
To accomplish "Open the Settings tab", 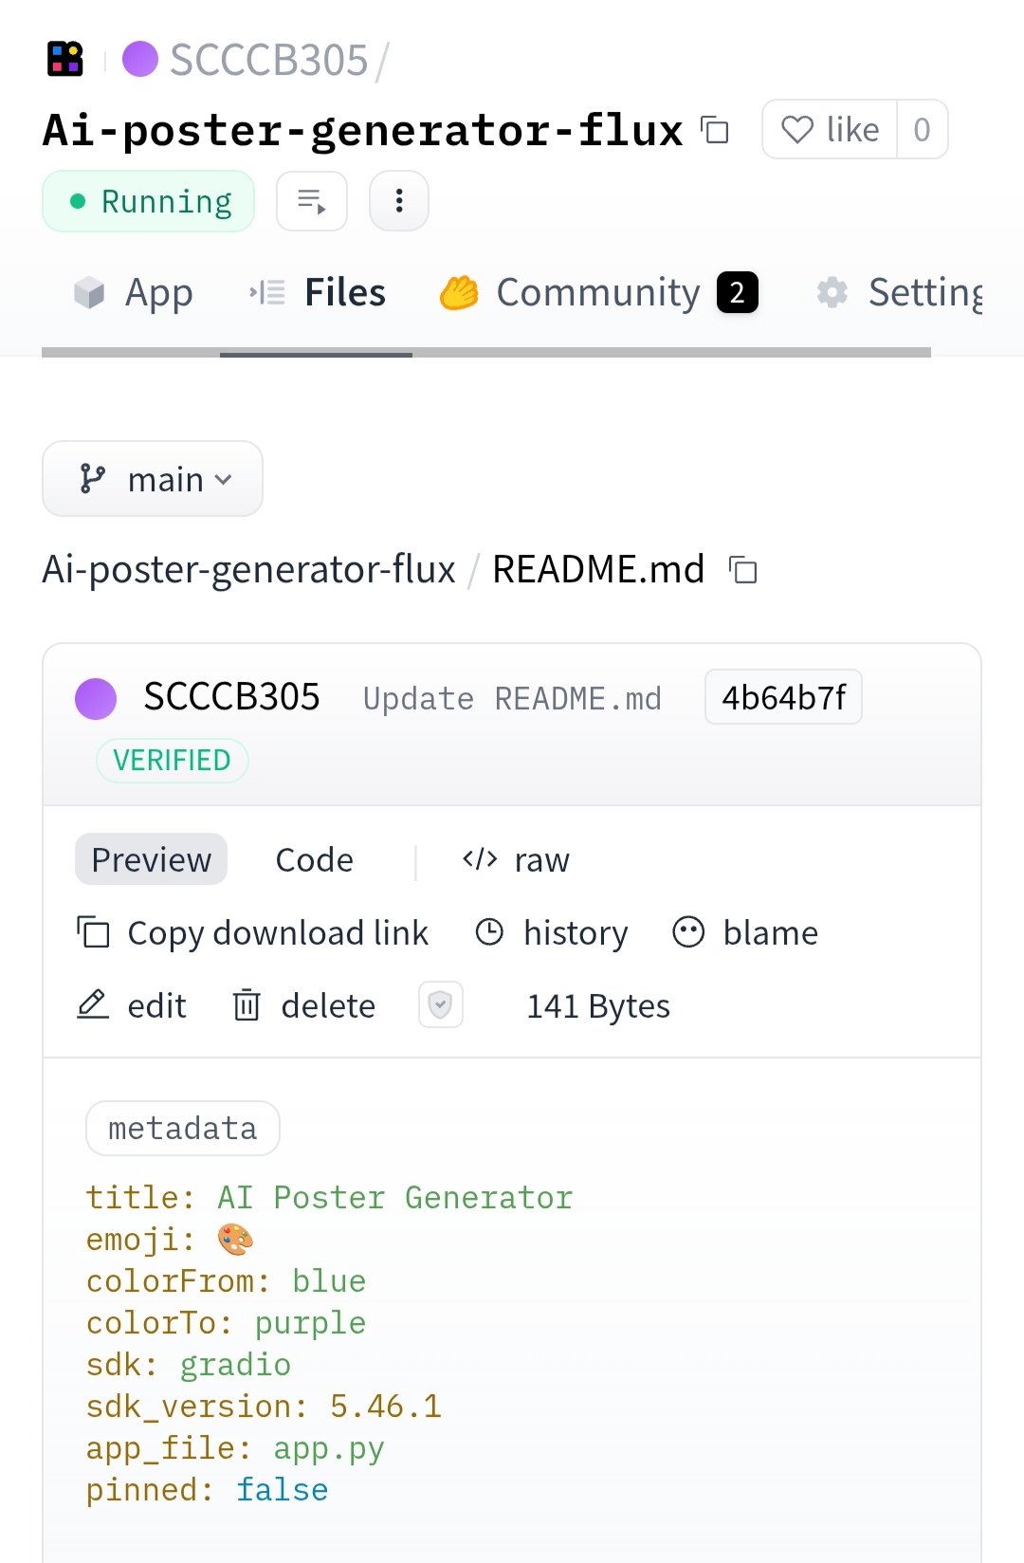I will (x=900, y=292).
